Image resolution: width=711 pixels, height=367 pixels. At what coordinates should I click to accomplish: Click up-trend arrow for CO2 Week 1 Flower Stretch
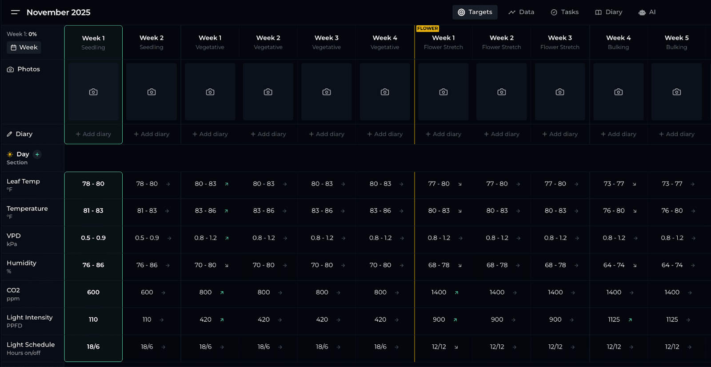click(456, 293)
